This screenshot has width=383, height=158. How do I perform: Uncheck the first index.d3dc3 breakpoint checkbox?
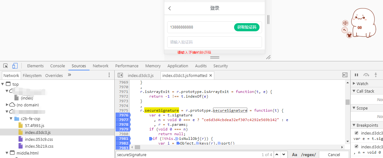[356, 133]
